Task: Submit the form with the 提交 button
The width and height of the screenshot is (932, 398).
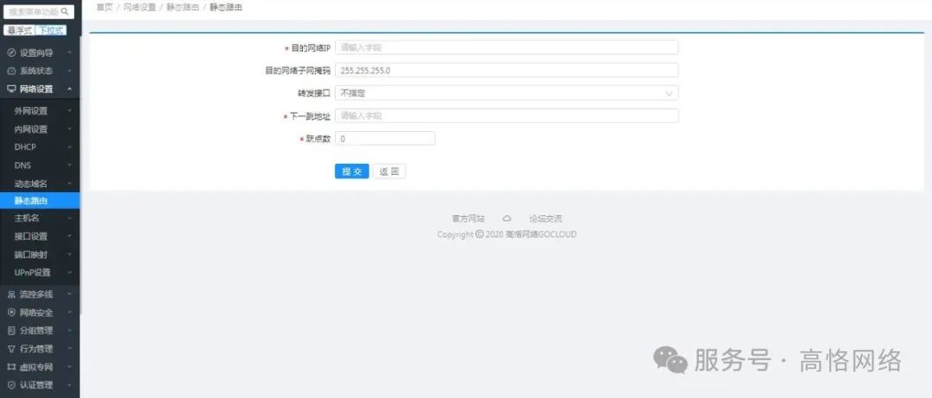Action: (352, 171)
